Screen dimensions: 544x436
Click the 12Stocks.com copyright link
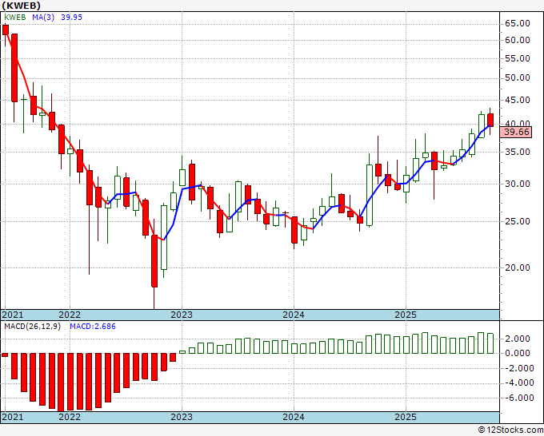point(510,430)
